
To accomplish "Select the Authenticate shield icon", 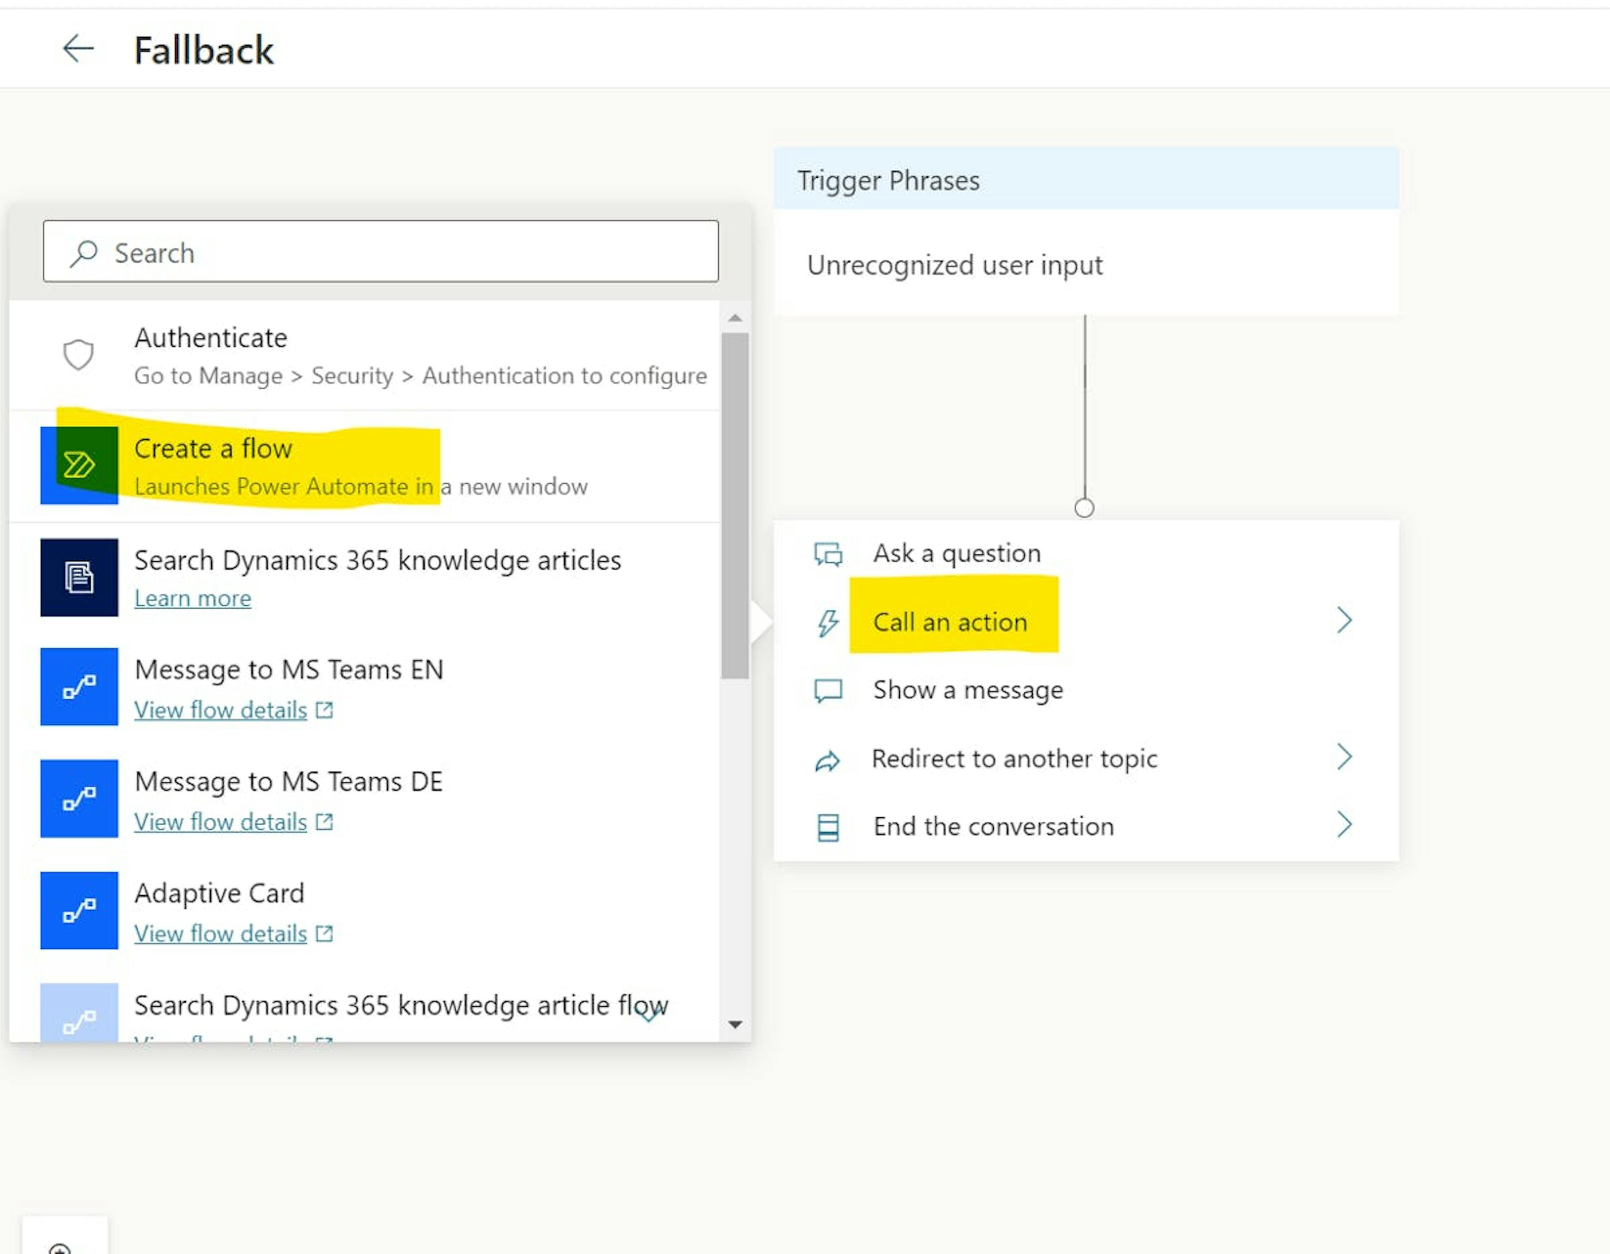I will coord(78,355).
